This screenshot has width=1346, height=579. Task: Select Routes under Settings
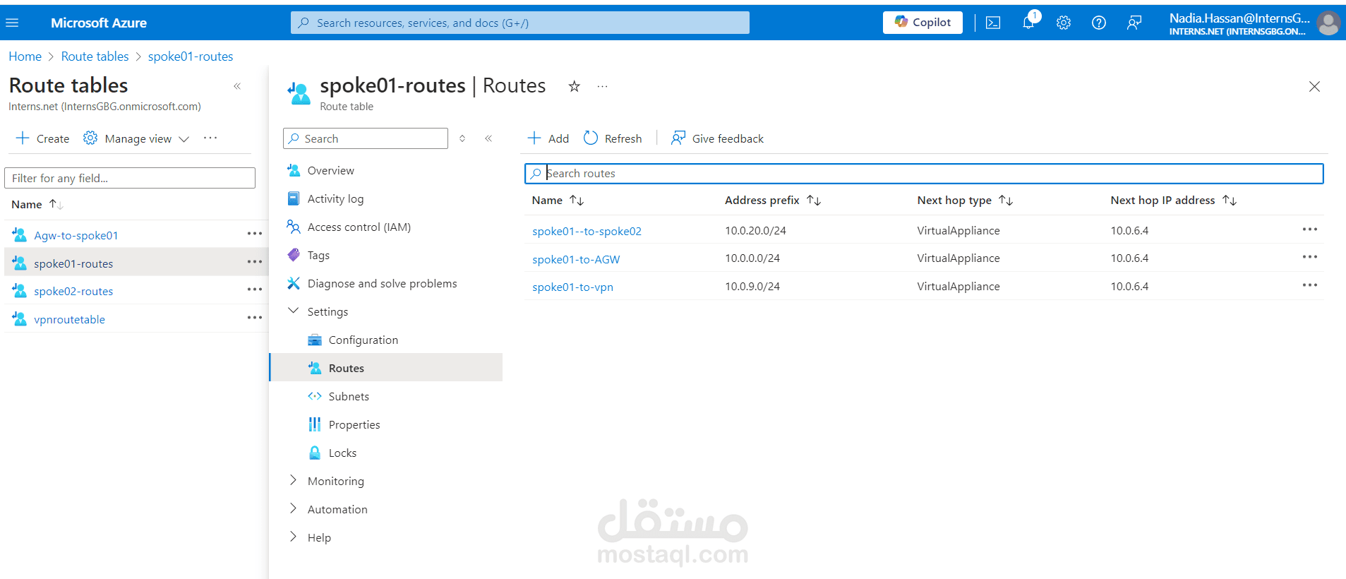click(386, 368)
